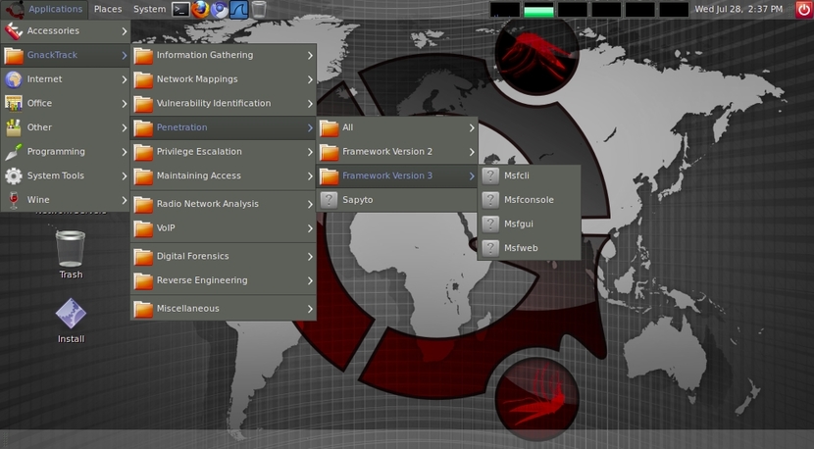Expand the Radio Network Analysis arrow
Viewport: 814px width, 449px height.
[x=310, y=204]
